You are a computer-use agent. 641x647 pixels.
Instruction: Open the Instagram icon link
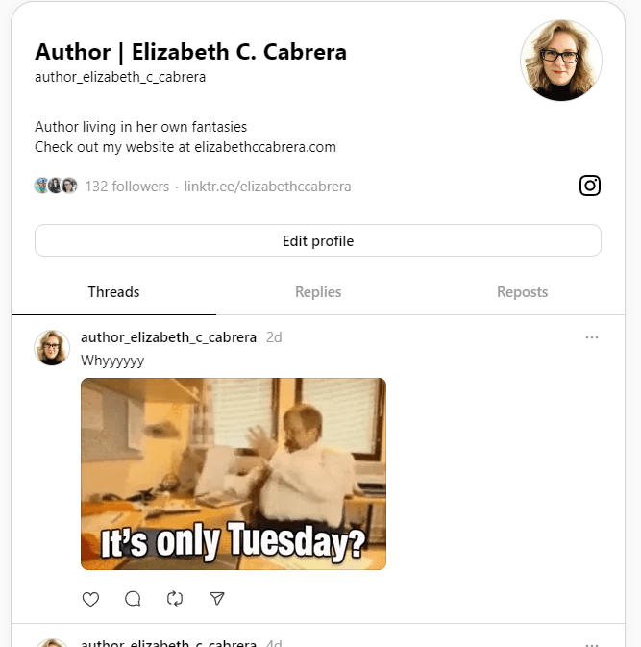590,186
